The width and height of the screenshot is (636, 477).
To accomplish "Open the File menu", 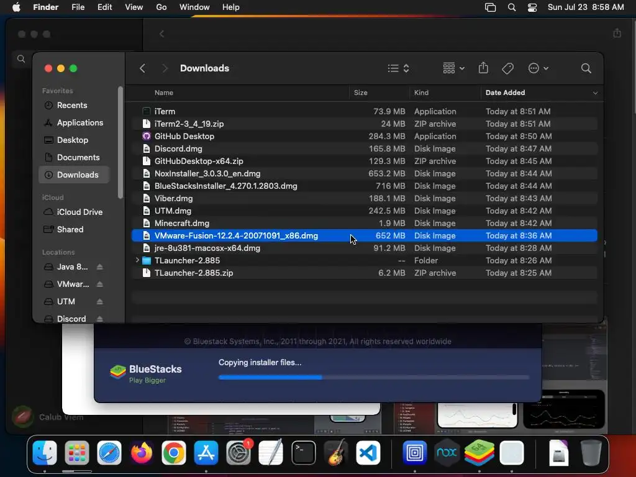I will tap(78, 7).
